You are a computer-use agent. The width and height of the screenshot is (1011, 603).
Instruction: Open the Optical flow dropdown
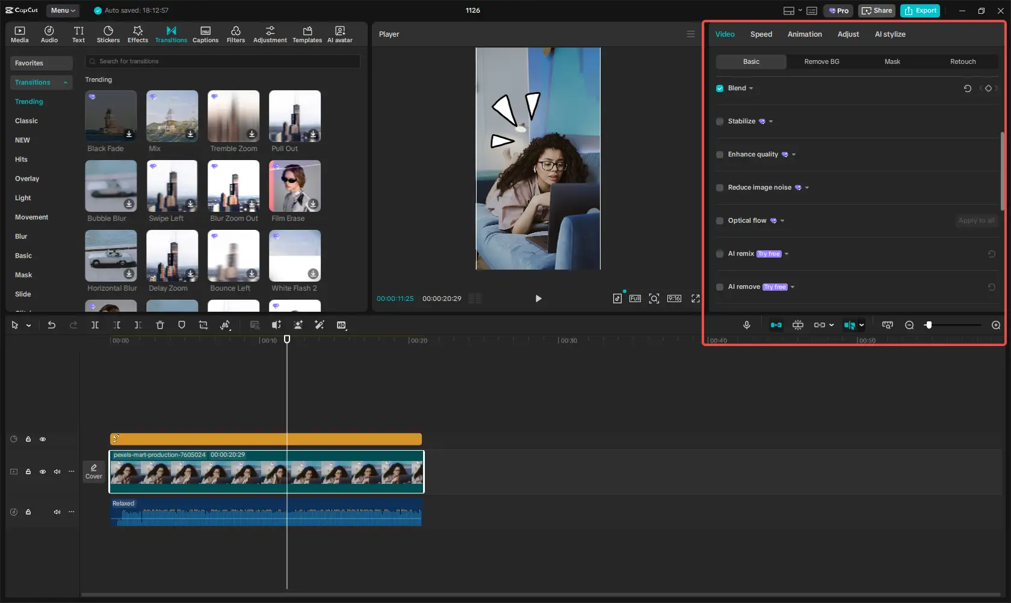click(781, 220)
